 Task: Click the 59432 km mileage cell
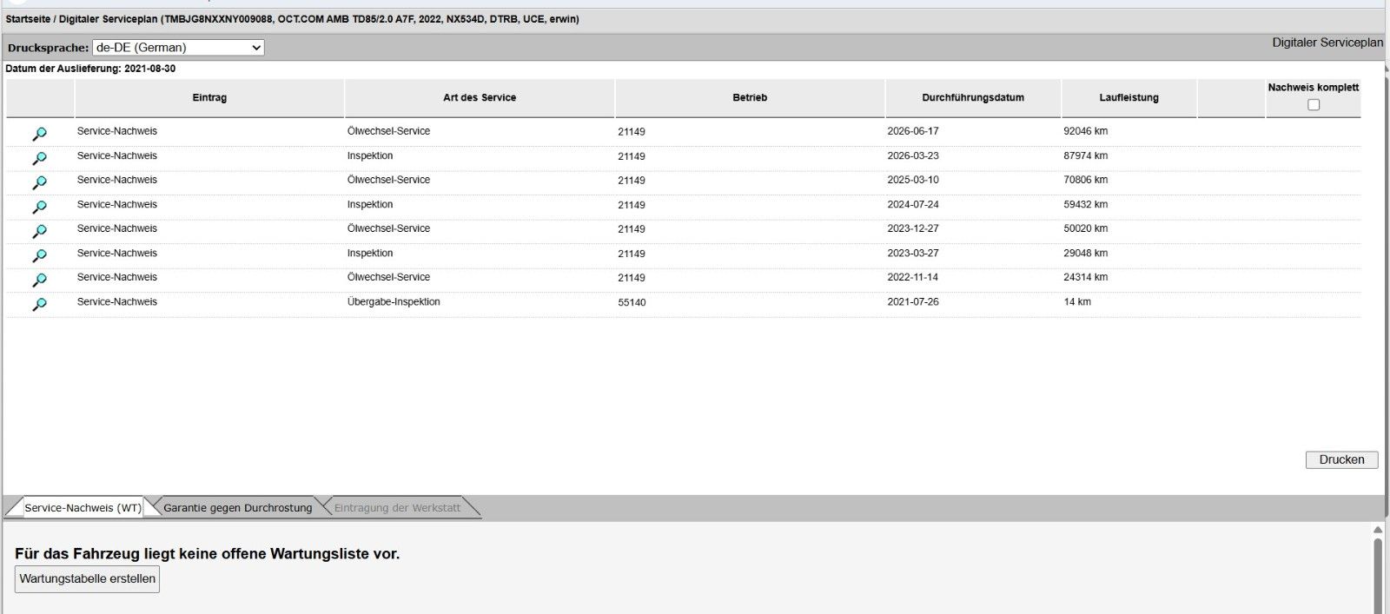1085,204
